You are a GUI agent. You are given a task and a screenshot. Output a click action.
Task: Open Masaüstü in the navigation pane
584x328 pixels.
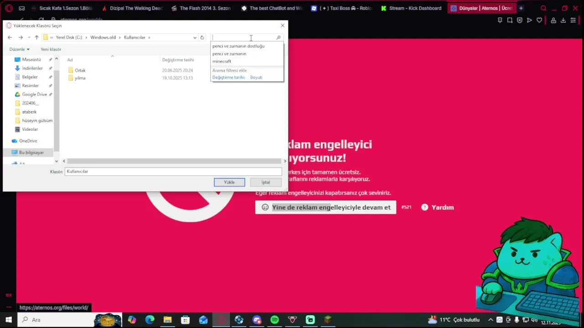pos(31,60)
